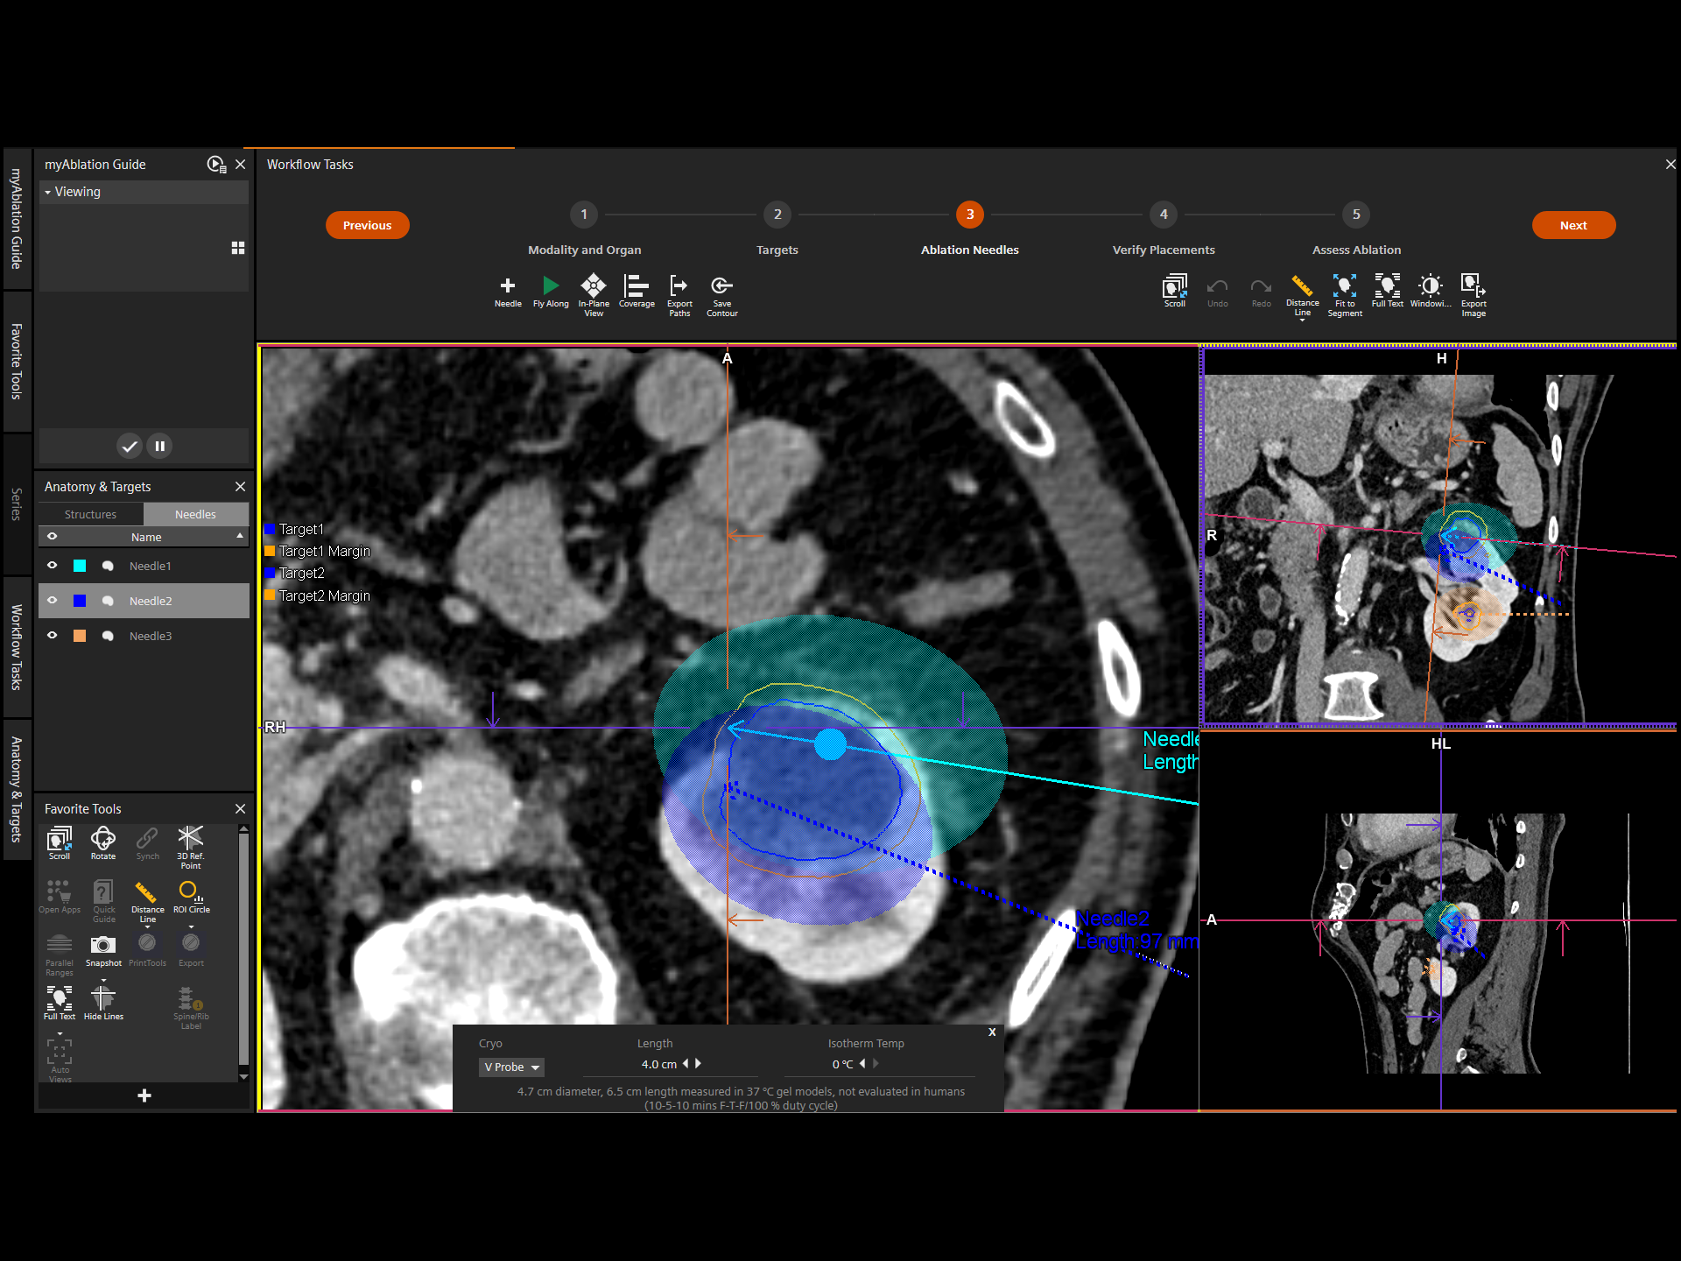Screen dimensions: 1681x1261
Task: Click Fit to Segment tool
Action: 1345,295
